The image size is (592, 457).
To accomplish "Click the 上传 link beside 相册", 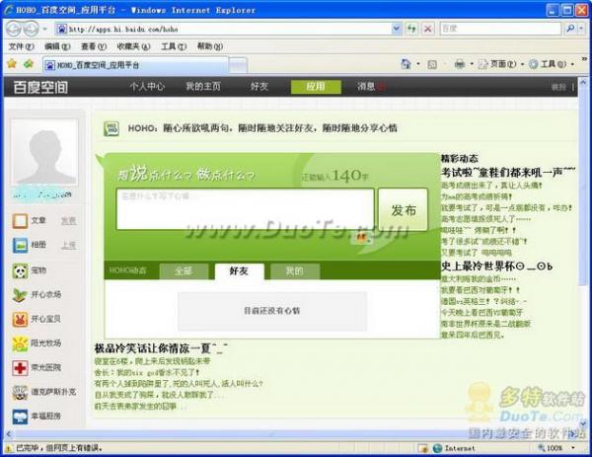I will [x=69, y=246].
